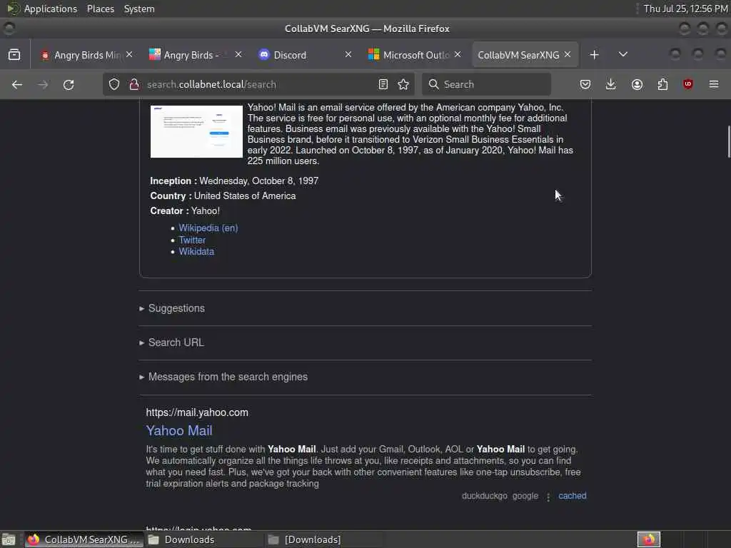Close the Discord tab
The image size is (731, 548).
point(348,54)
